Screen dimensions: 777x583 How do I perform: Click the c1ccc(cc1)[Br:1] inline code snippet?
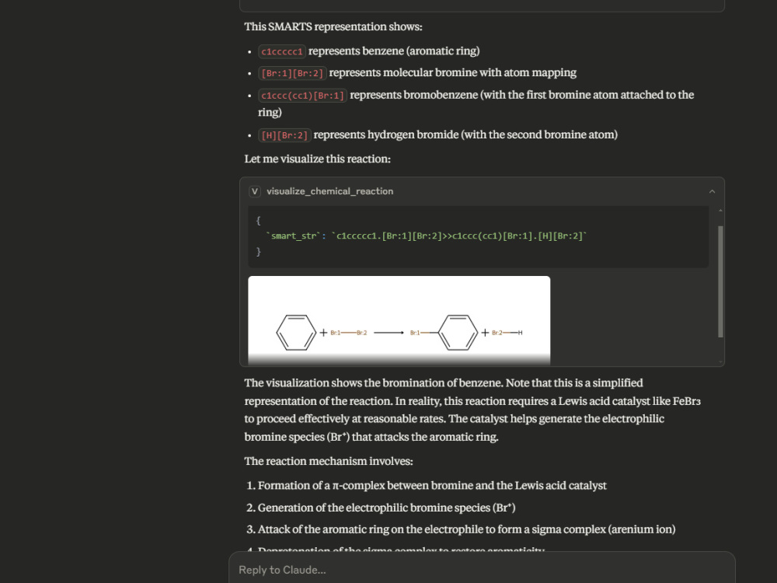[302, 96]
